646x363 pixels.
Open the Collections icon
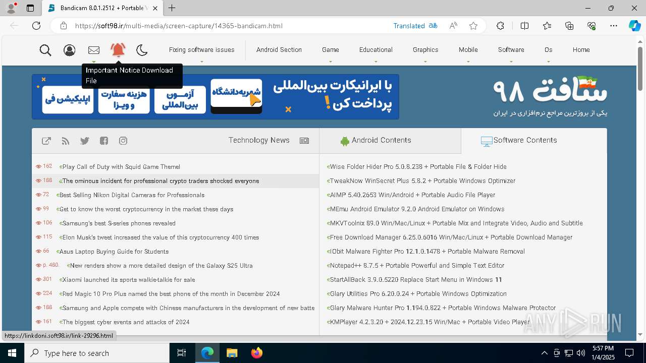(569, 26)
